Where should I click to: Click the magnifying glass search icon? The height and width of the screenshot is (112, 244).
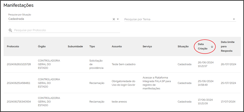coord(11,30)
